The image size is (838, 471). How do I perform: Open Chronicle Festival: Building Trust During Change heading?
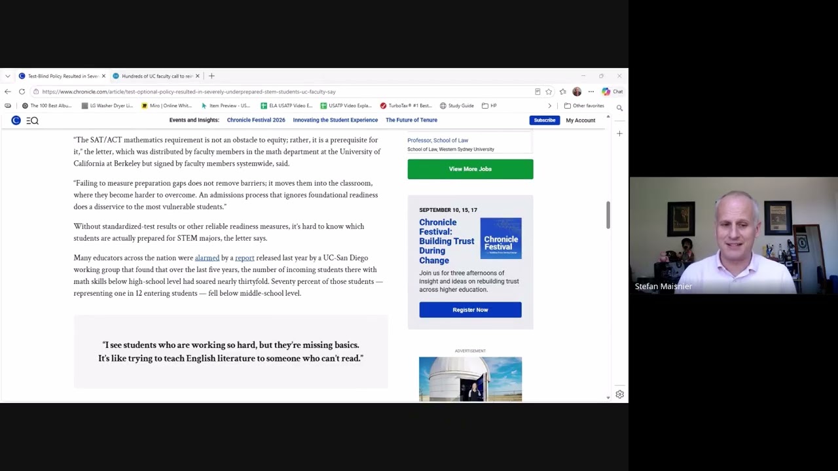pos(446,241)
